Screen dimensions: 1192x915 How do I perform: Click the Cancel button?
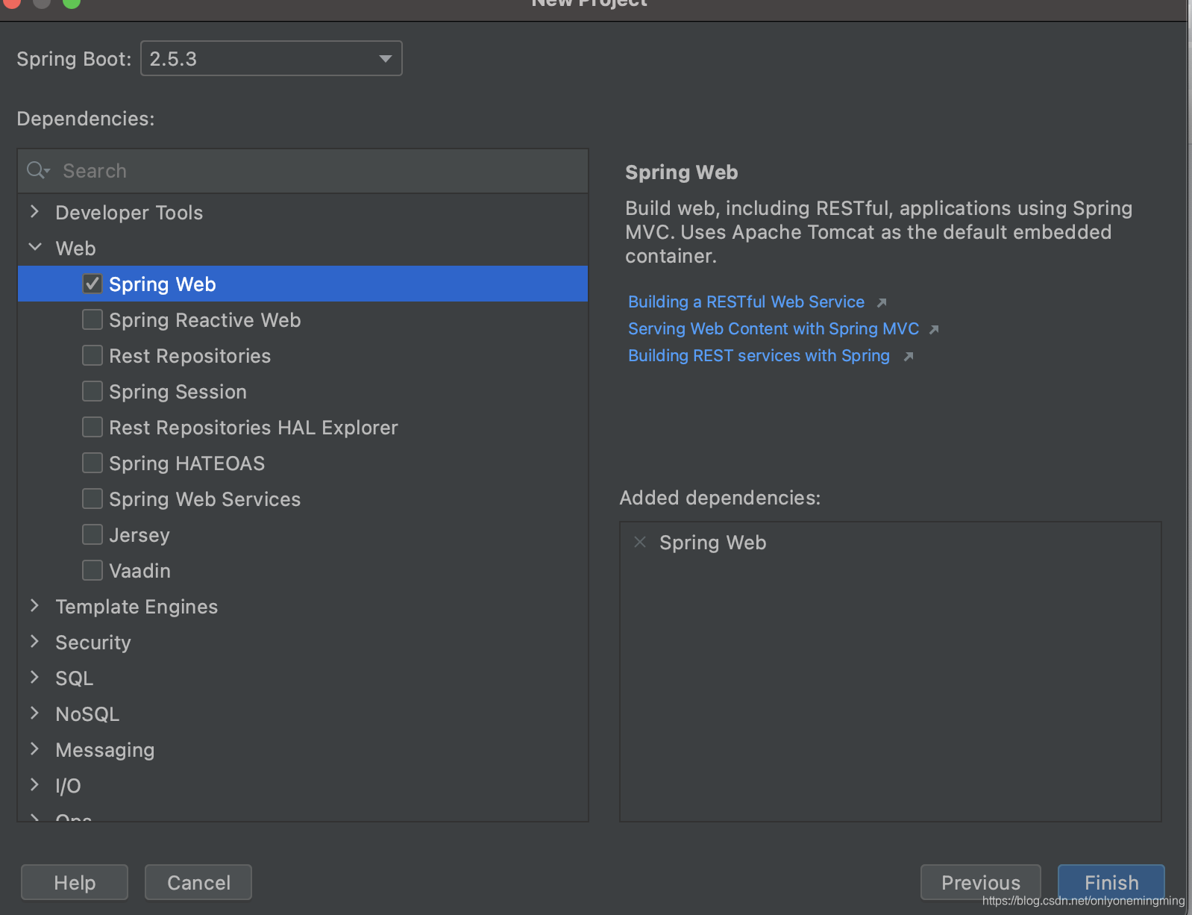[198, 883]
